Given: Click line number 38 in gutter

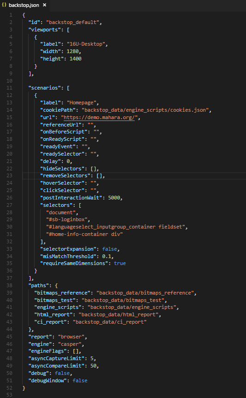Looking at the screenshot, I should [9, 285].
